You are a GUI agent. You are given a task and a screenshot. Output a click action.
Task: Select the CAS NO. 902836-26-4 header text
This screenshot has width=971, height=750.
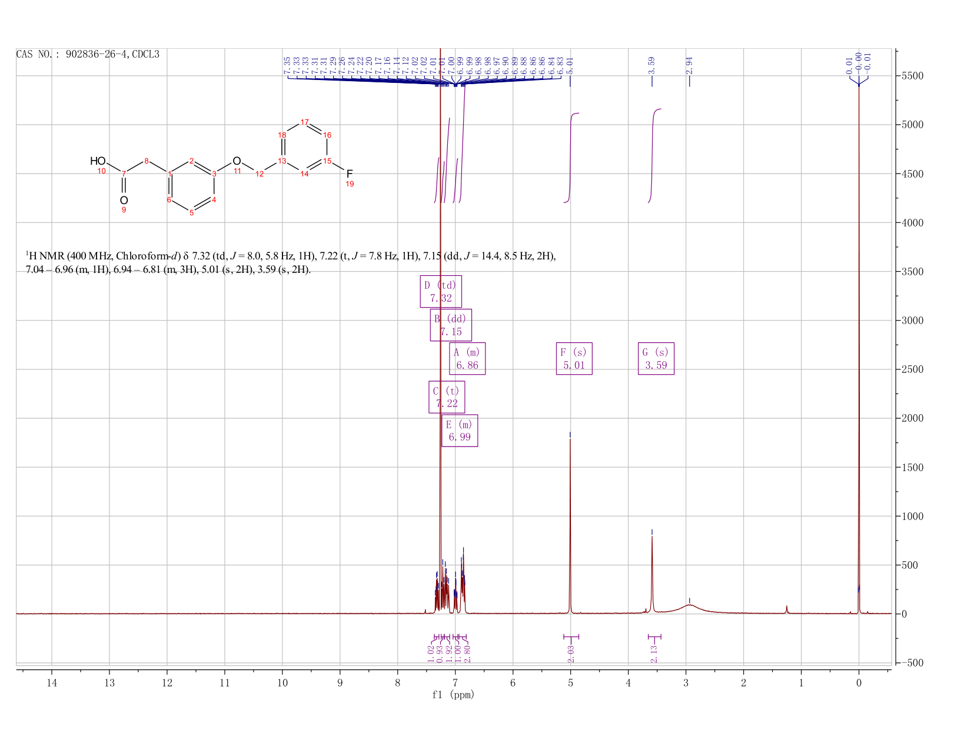88,54
